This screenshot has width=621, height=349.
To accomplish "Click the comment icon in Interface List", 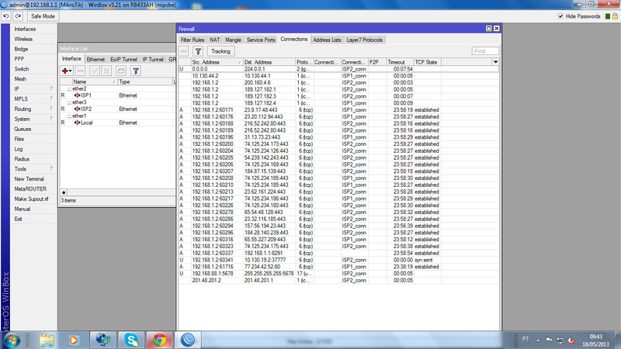I will click(121, 71).
